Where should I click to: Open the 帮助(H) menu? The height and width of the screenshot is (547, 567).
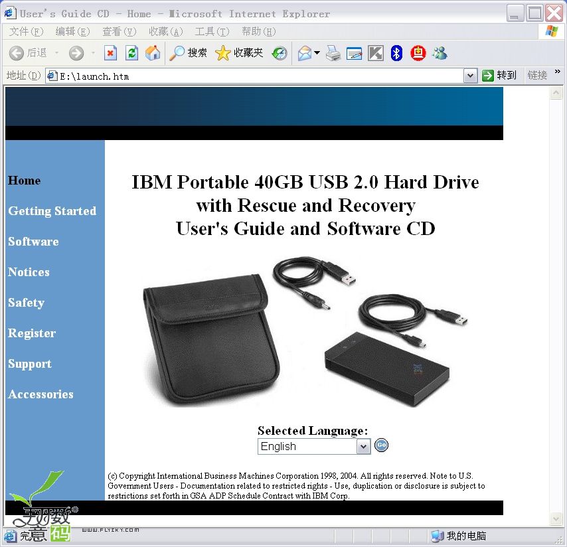258,32
